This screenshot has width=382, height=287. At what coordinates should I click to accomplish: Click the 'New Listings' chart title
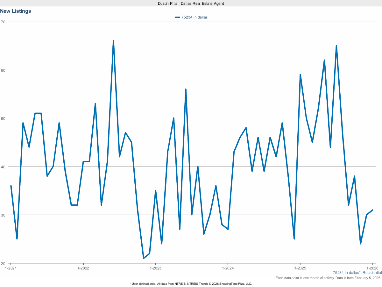click(x=15, y=11)
